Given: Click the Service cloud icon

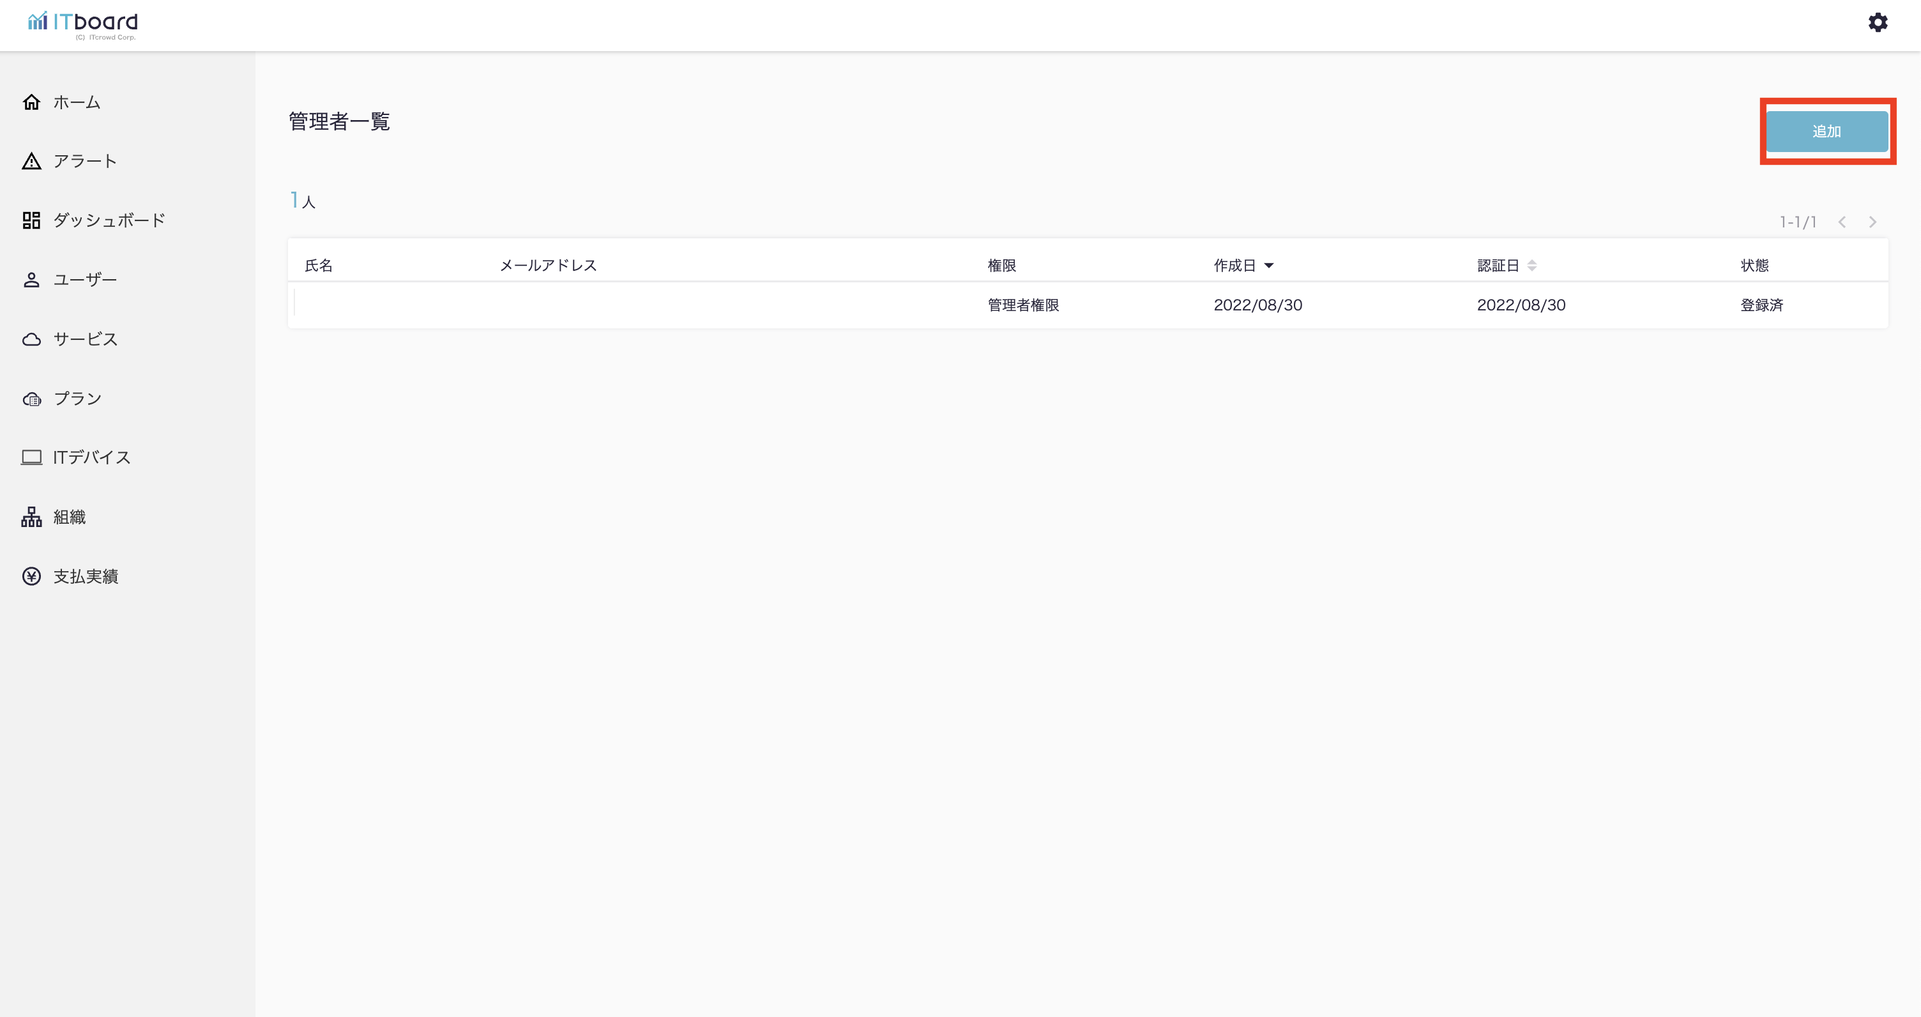Looking at the screenshot, I should pos(31,339).
